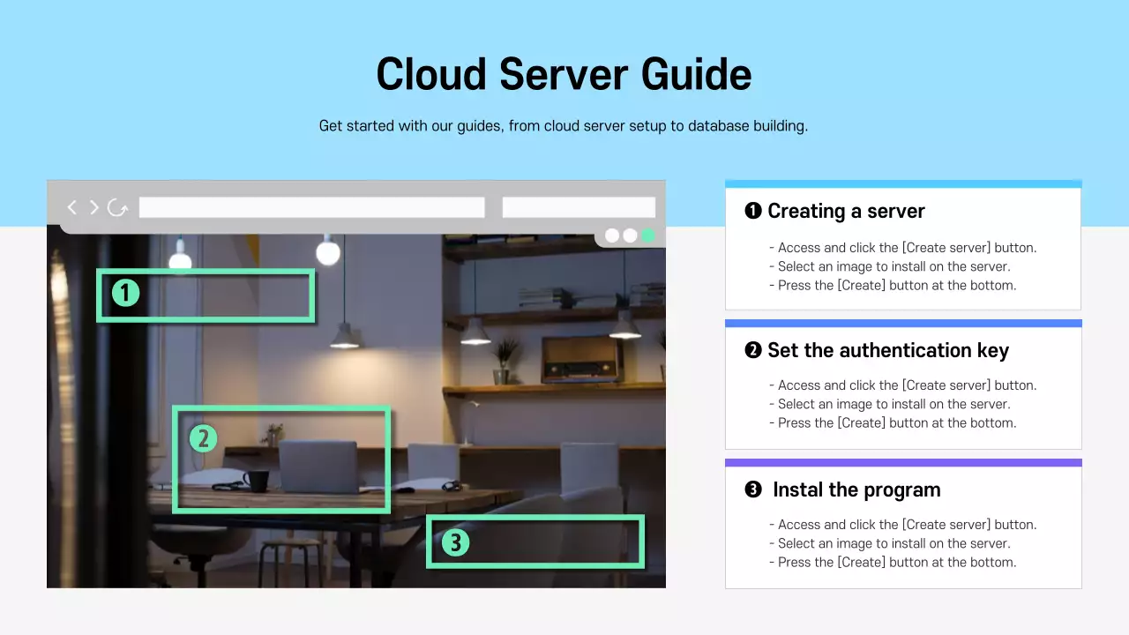
Task: Click the purple accent bar on the third card
Action: 902,461
